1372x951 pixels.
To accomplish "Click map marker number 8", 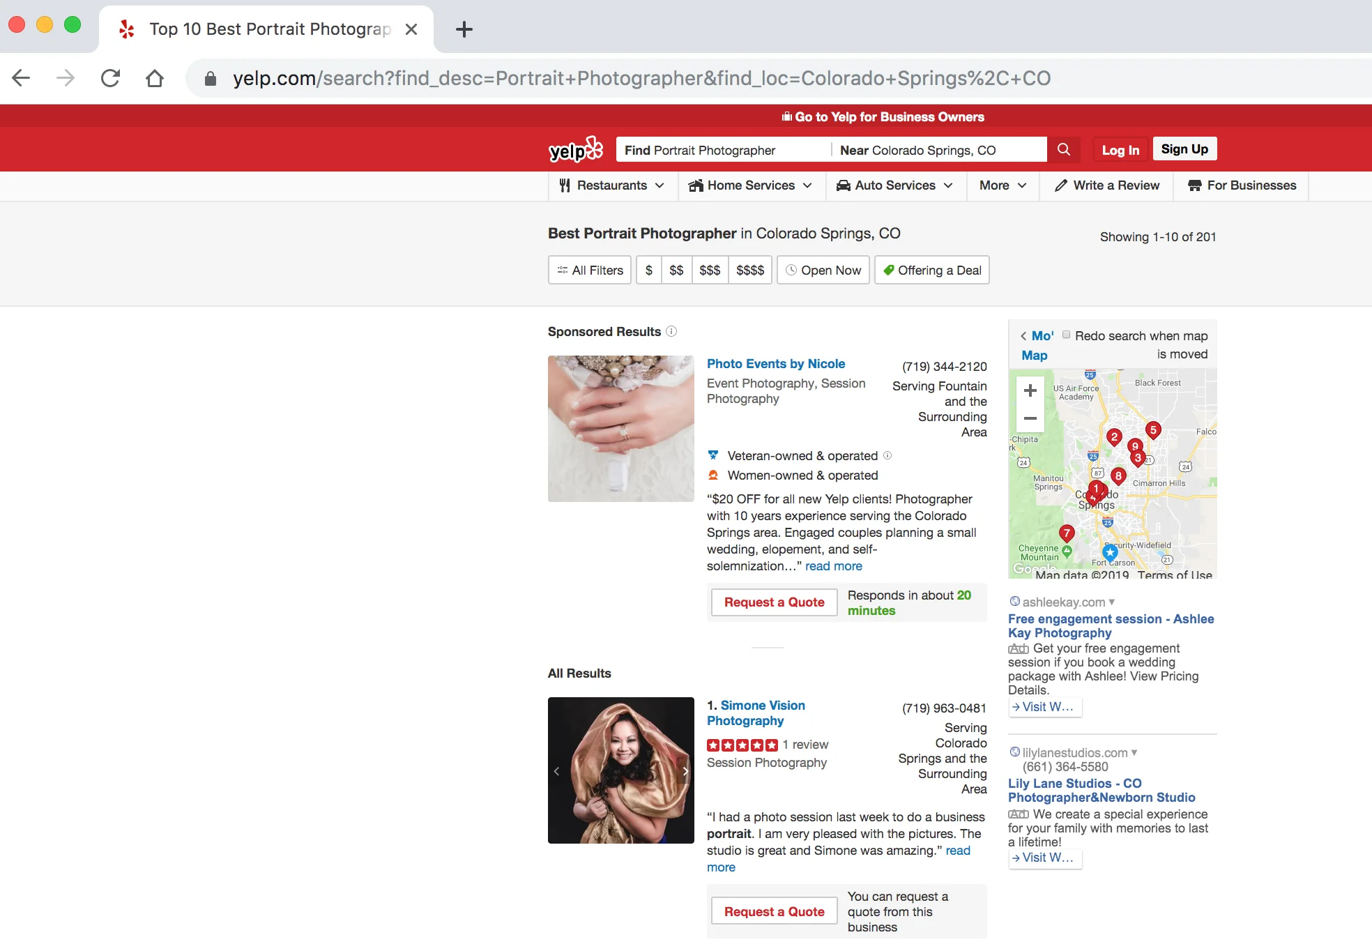I will click(1118, 476).
